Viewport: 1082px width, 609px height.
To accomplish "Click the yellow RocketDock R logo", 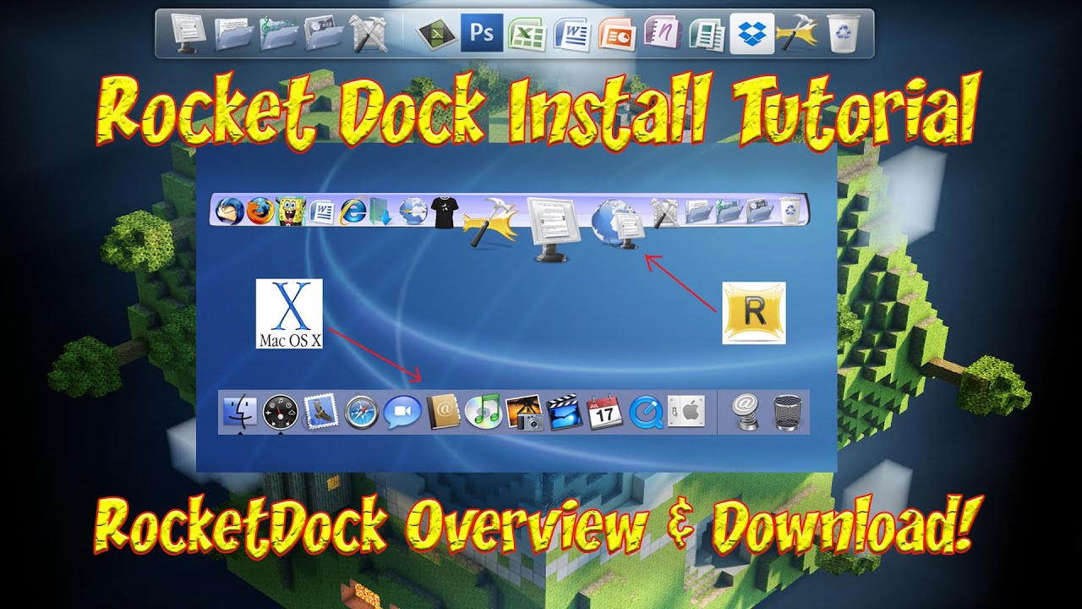I will pos(754,313).
